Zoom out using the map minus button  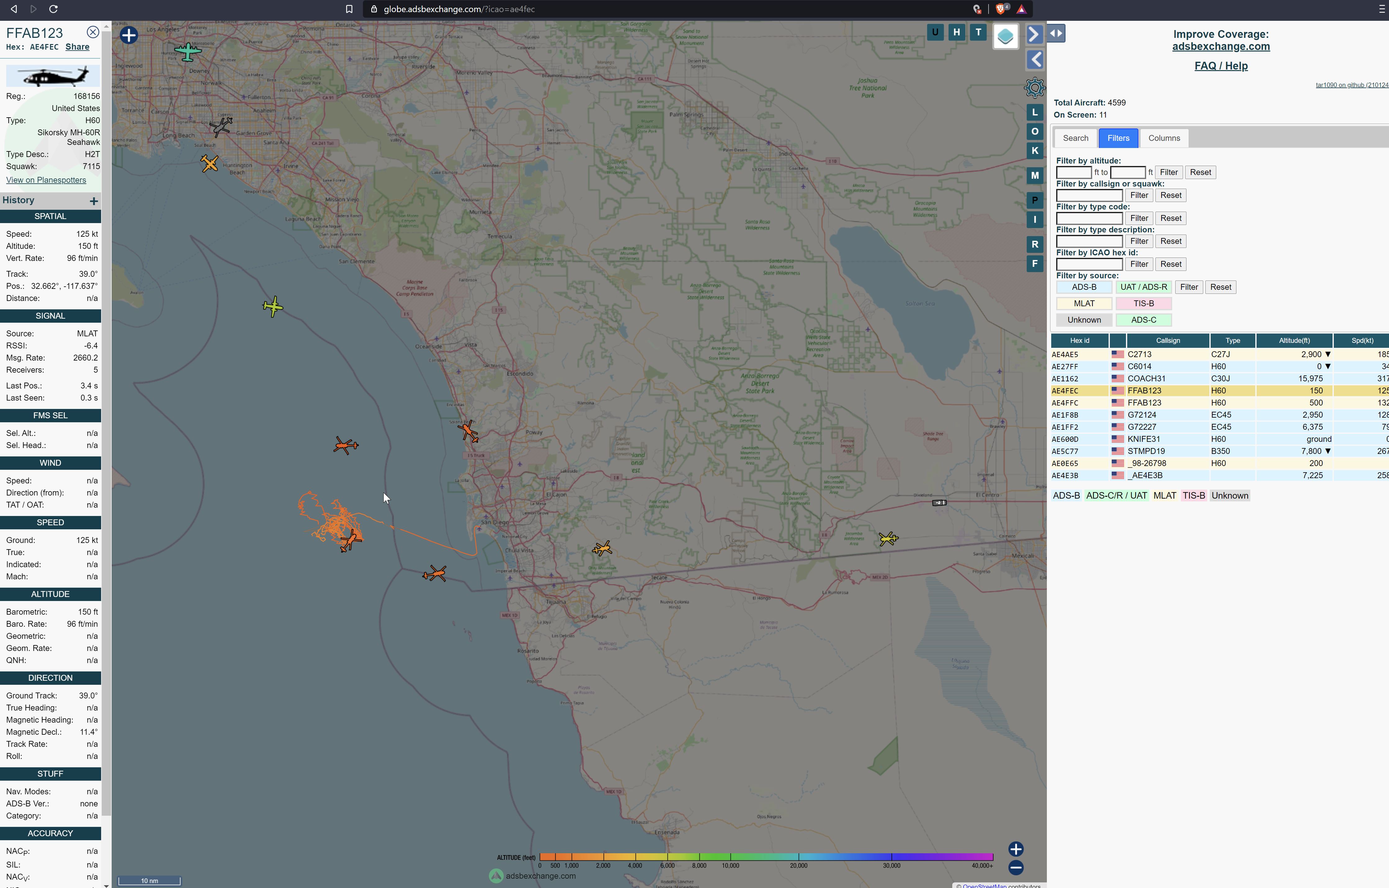coord(1016,867)
